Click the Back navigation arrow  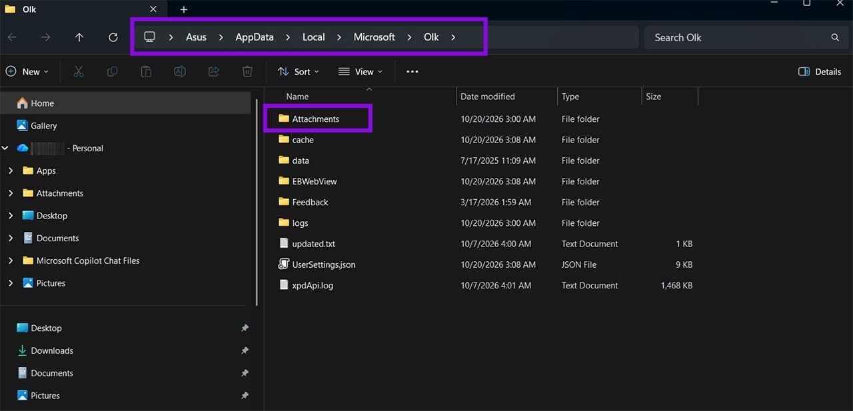tap(12, 37)
